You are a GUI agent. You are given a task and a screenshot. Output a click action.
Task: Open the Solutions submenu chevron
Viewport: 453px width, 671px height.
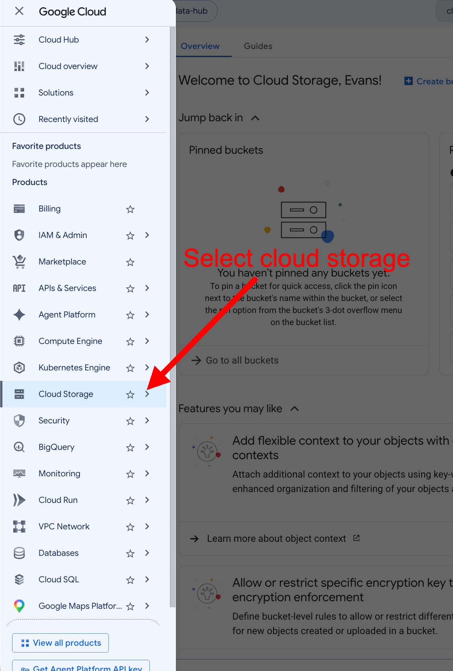click(147, 93)
